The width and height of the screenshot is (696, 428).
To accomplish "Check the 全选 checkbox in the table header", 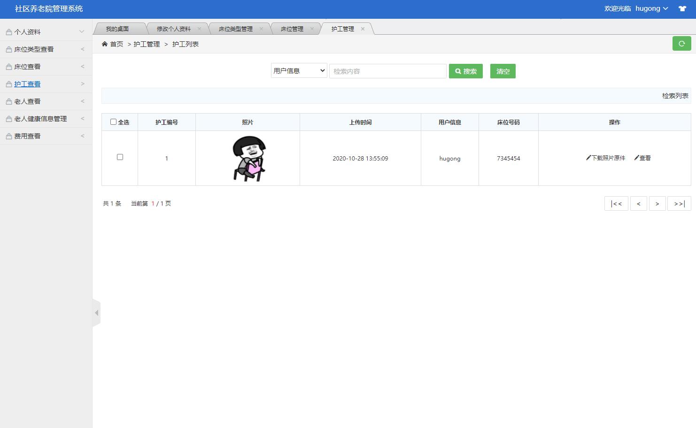I will pyautogui.click(x=113, y=121).
